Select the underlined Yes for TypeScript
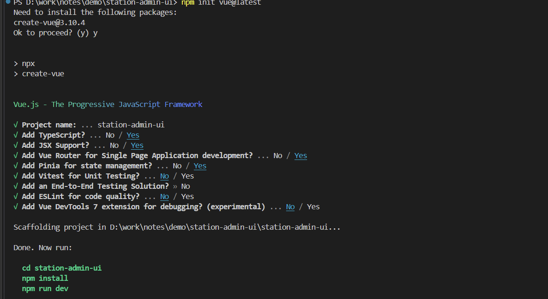Viewport: 548px width, 299px height. click(x=133, y=135)
